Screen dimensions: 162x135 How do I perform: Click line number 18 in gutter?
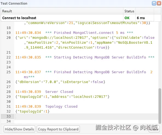point(8,28)
